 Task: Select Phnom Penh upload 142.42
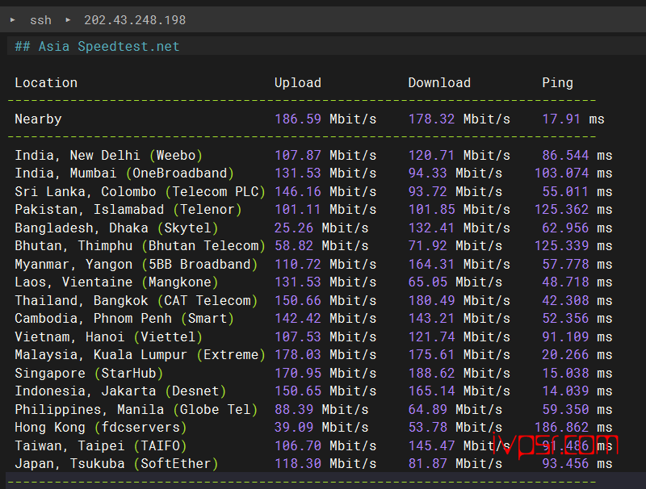pyautogui.click(x=297, y=318)
